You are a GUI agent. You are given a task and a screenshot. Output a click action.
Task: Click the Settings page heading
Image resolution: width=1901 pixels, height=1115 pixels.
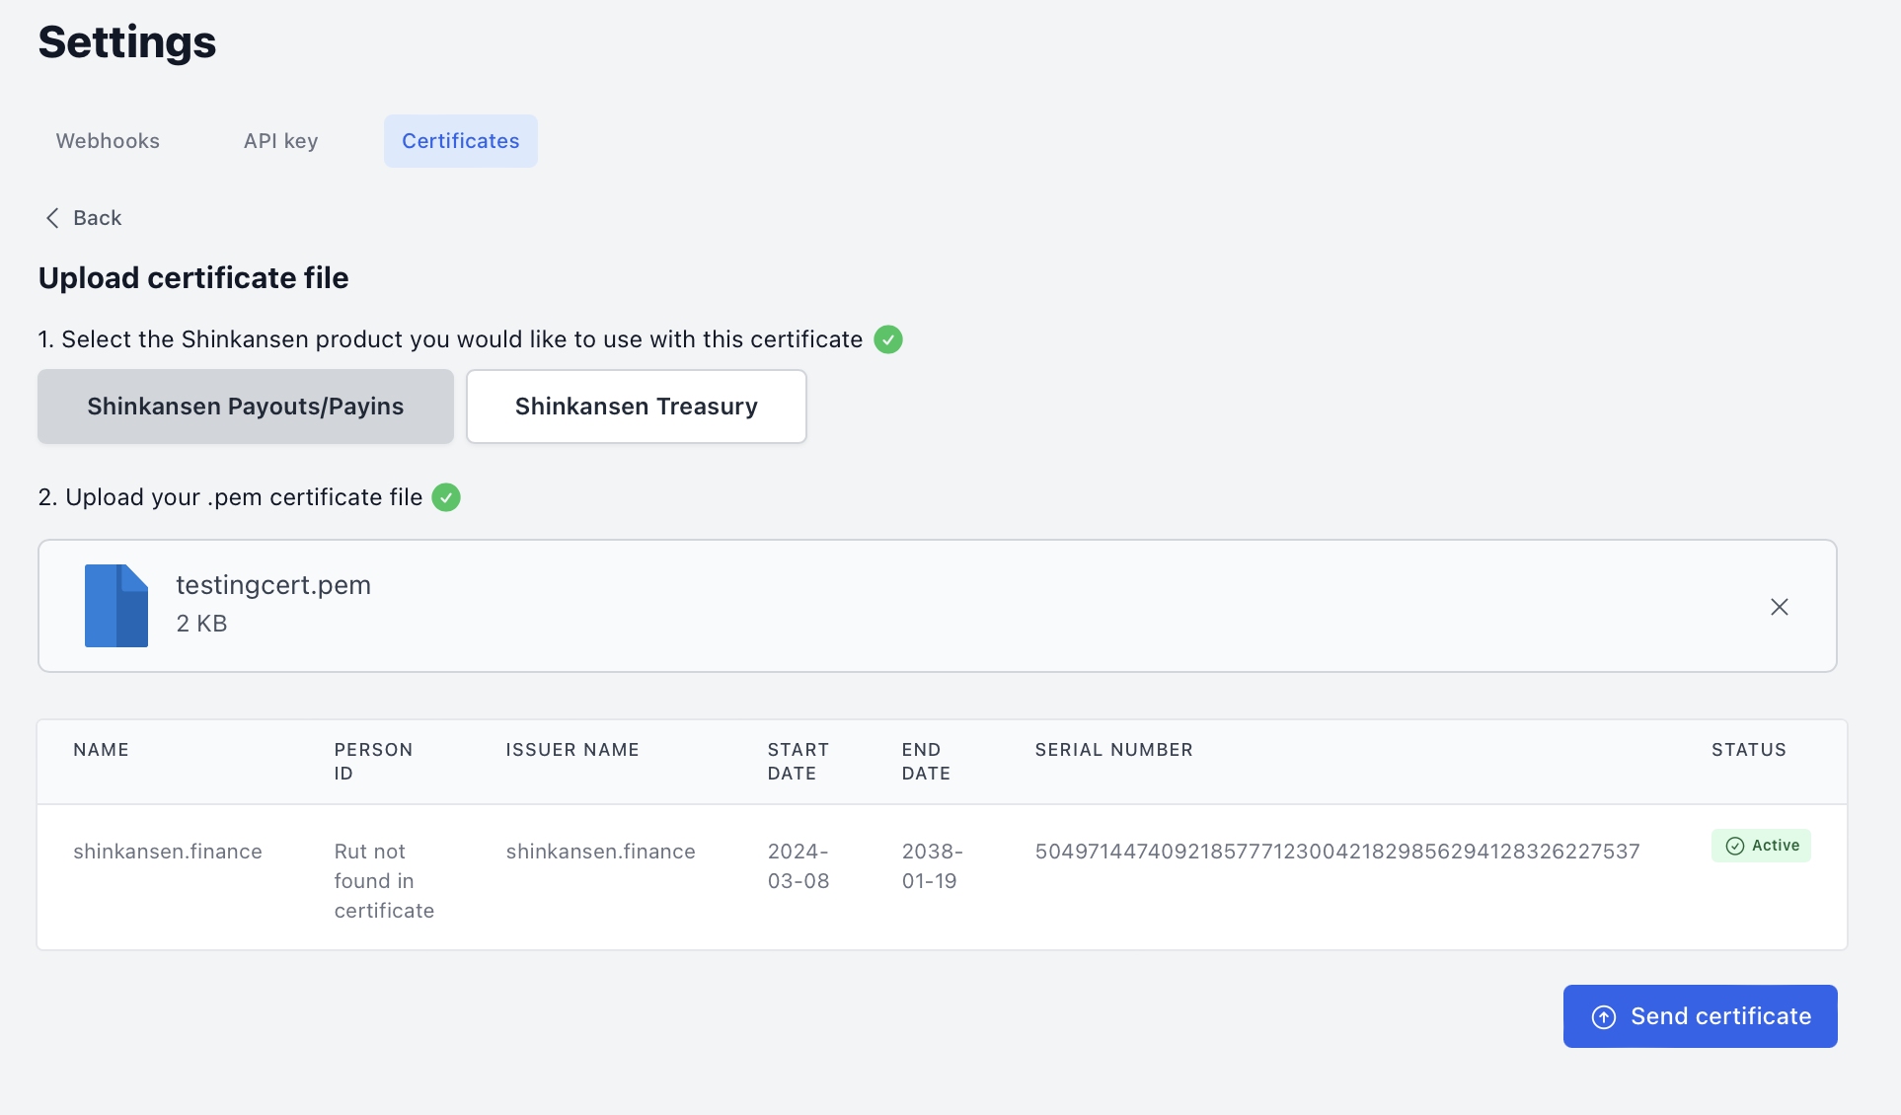[x=127, y=42]
